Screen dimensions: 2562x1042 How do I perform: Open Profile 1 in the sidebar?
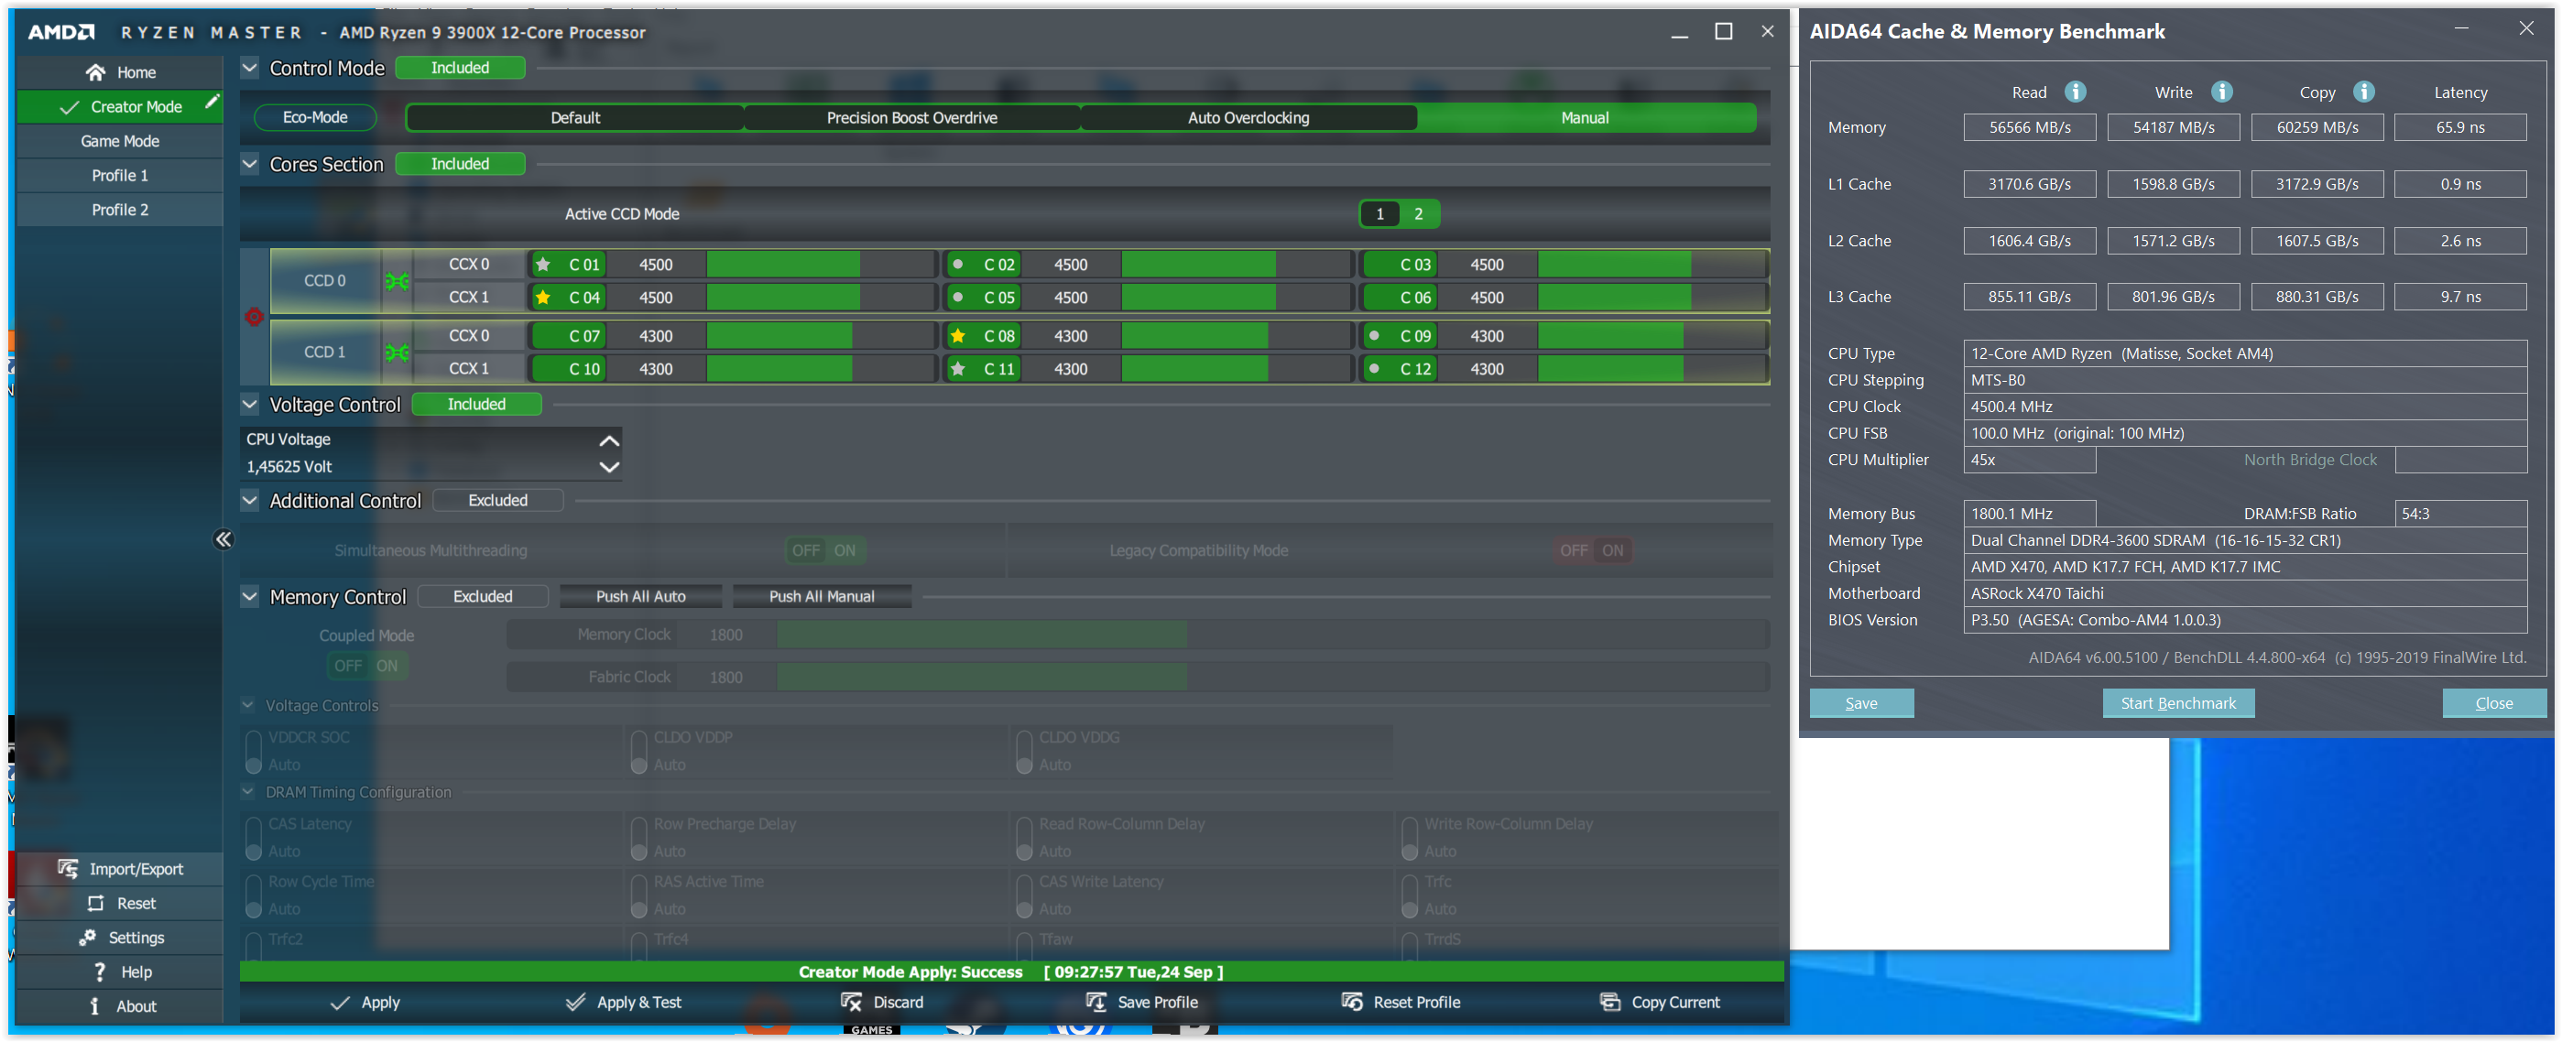click(119, 175)
